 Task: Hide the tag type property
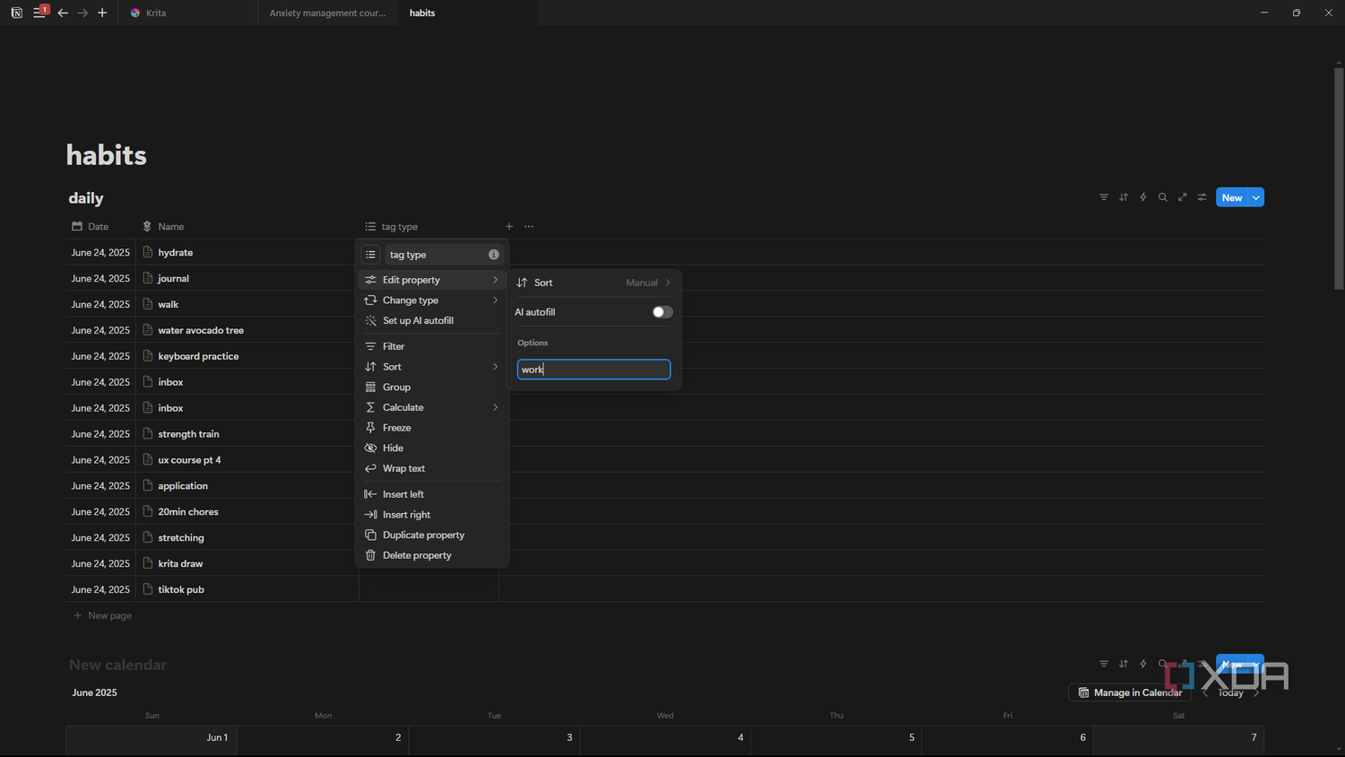coord(432,448)
